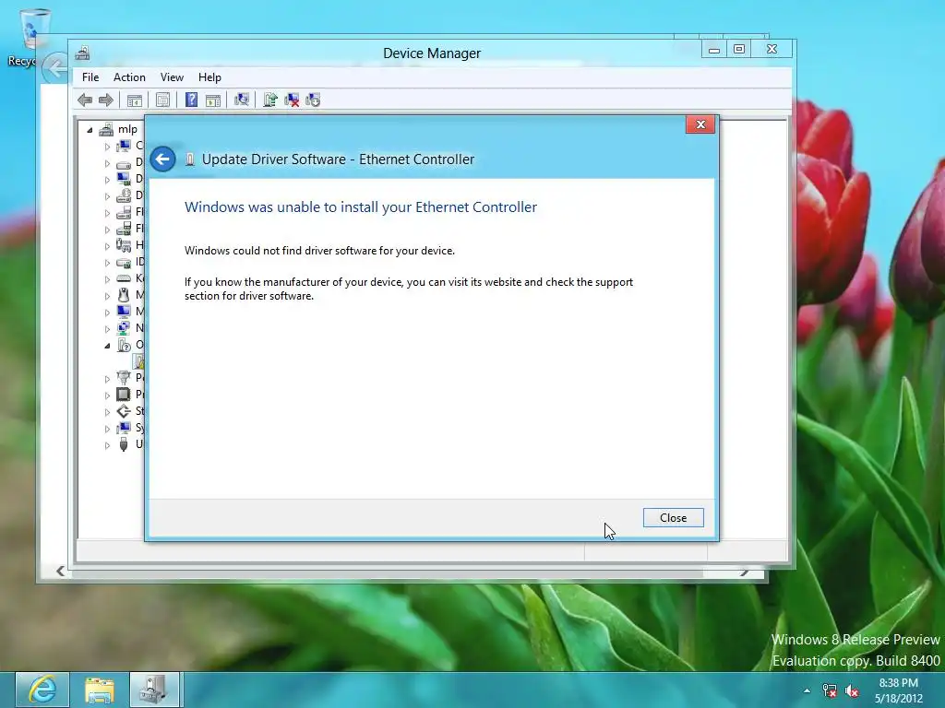Screen dimensions: 945x708
Task: Select the Keyboards category icon
Action: tap(124, 278)
